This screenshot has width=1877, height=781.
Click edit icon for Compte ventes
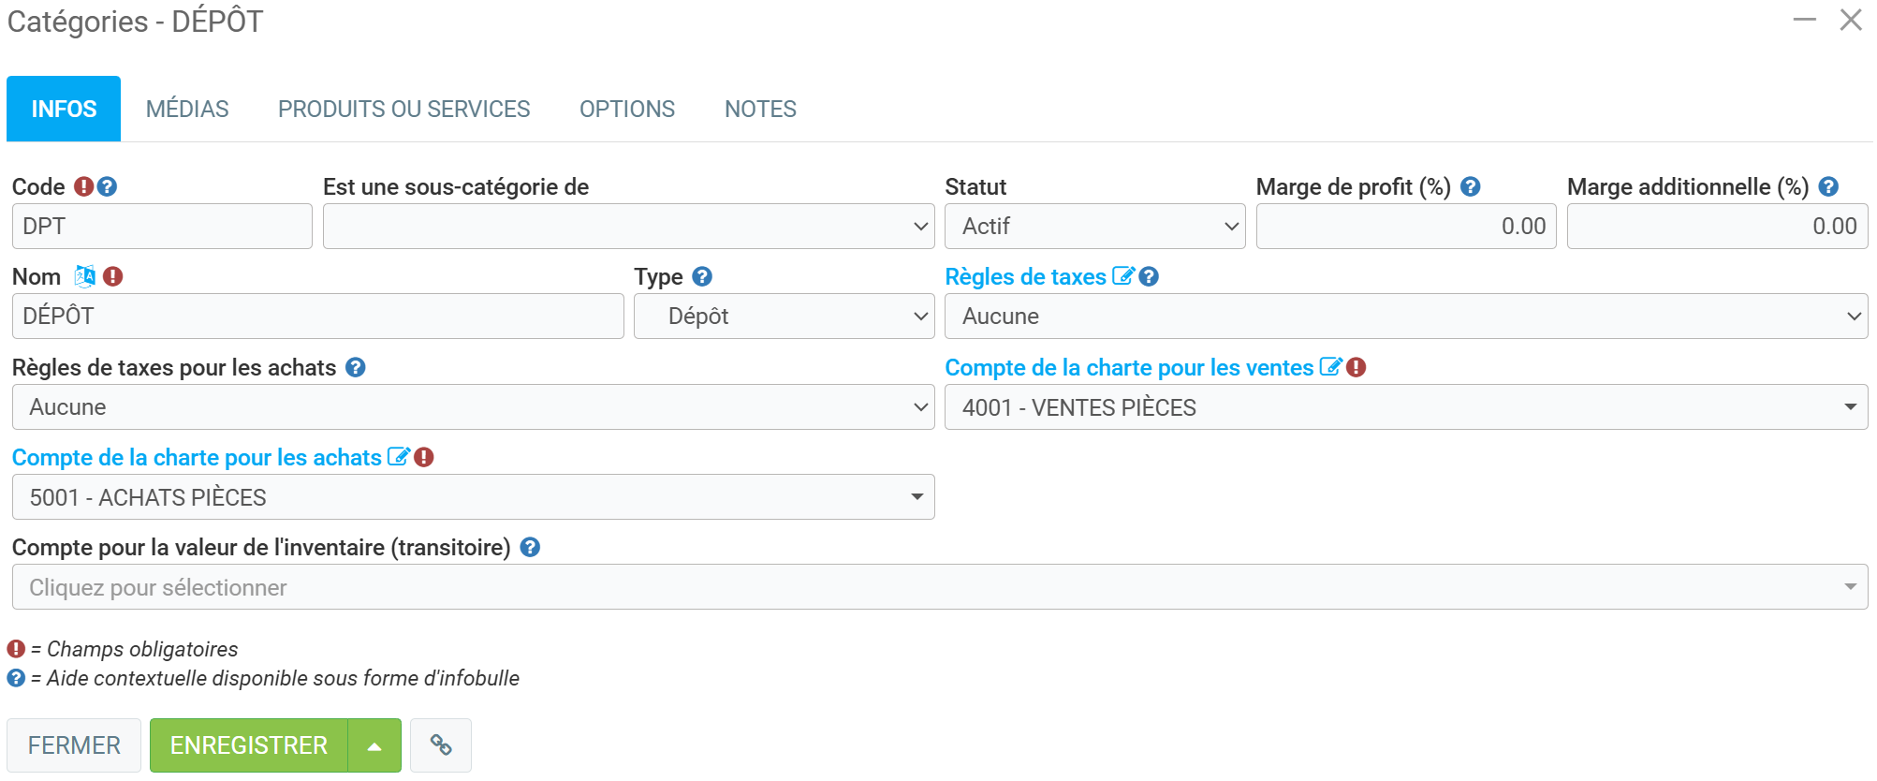click(1330, 367)
